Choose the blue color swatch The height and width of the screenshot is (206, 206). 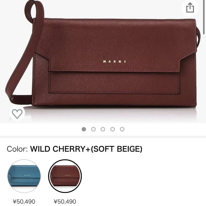(24, 176)
